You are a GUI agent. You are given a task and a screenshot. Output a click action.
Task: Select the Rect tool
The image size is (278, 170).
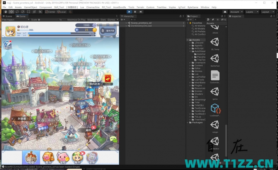tap(28, 12)
